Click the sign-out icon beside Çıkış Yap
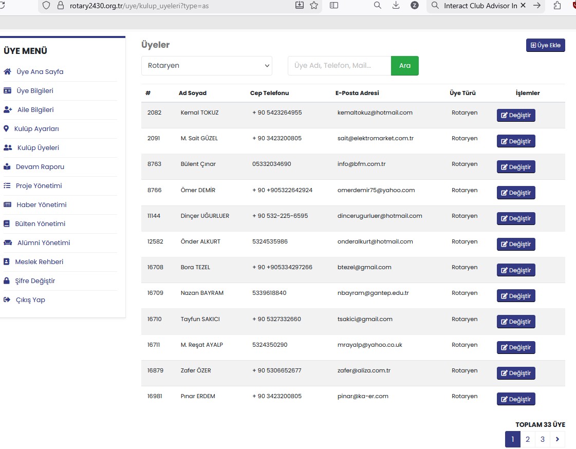The height and width of the screenshot is (449, 576). click(7, 300)
